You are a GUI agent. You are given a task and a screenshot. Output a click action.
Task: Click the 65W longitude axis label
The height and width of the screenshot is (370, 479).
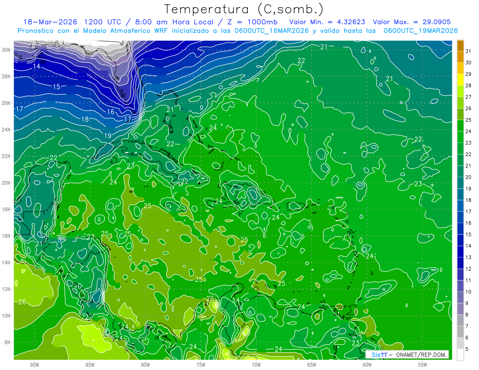(x=312, y=365)
